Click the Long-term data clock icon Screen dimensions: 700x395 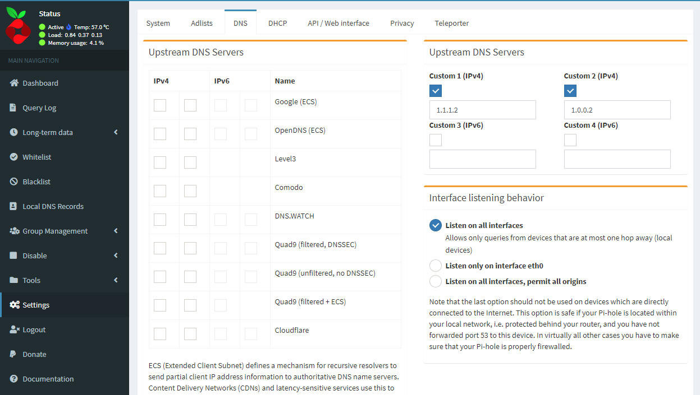coord(13,132)
